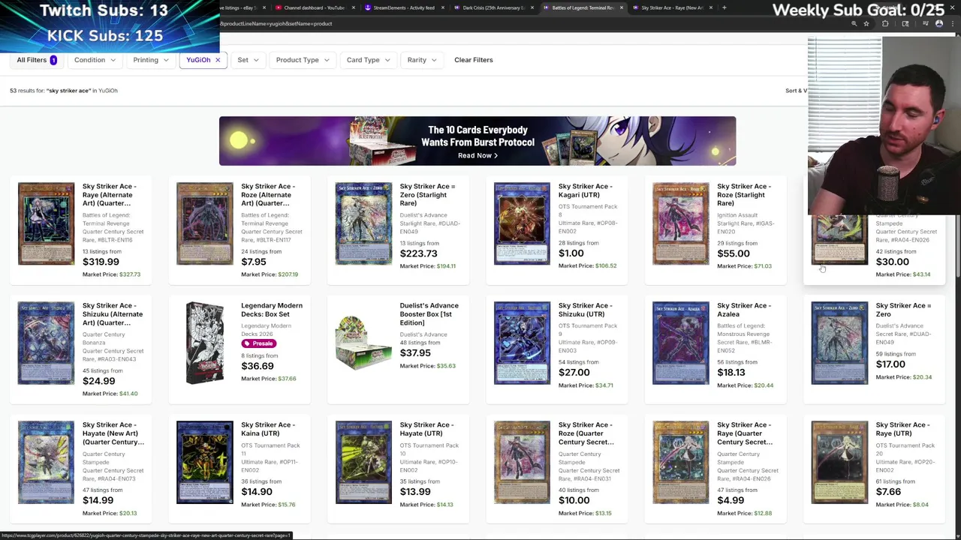
Task: Click '53 results for sky striker ace' text
Action: 64,91
